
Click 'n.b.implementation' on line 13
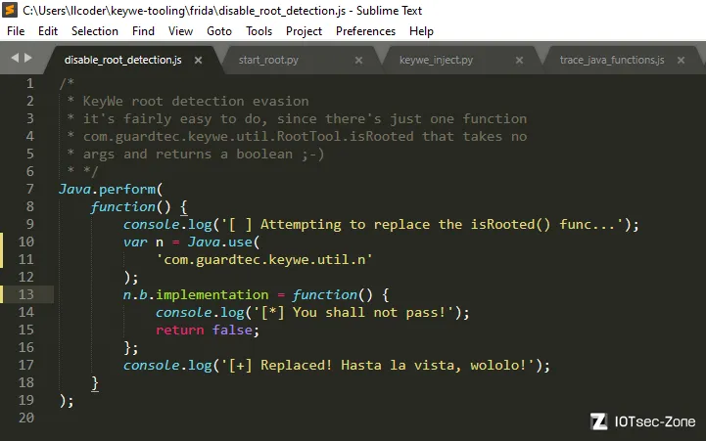(196, 295)
